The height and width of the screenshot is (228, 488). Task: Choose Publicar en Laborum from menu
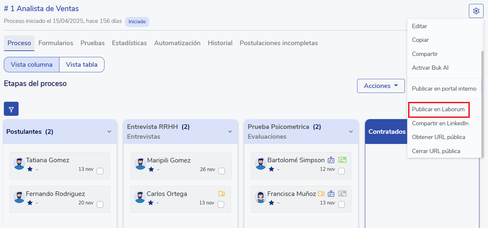coord(438,109)
